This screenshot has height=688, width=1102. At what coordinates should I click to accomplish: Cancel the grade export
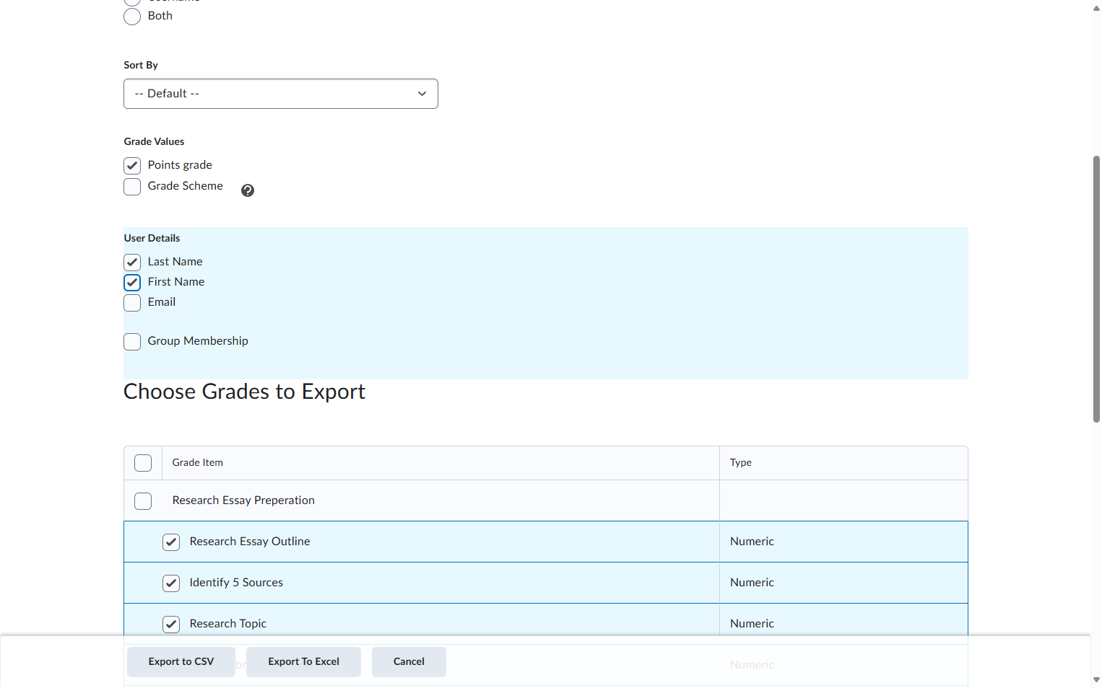(x=409, y=662)
